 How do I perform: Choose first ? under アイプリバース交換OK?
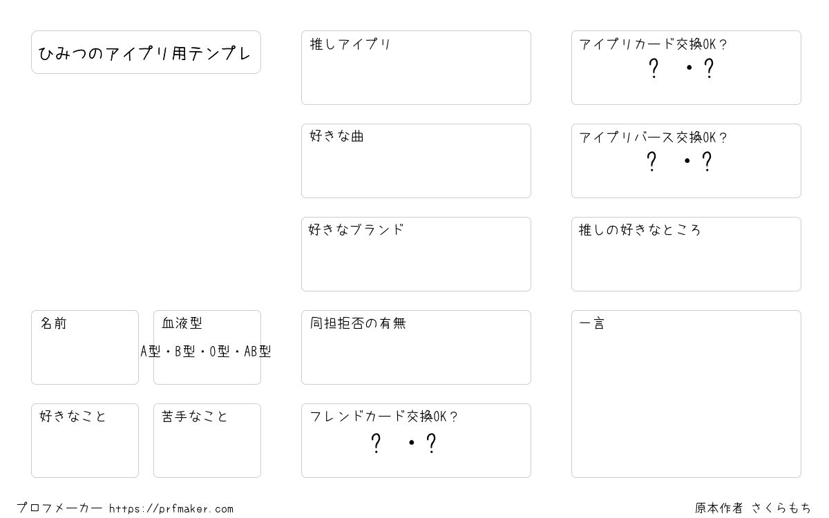pyautogui.click(x=651, y=162)
